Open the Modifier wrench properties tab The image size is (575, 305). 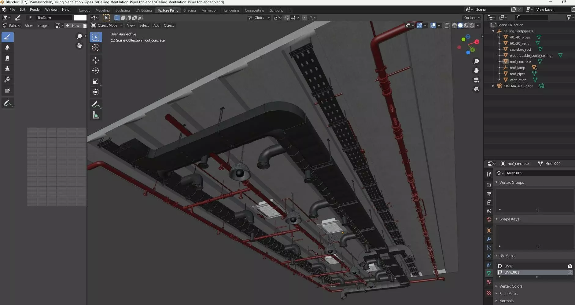[489, 239]
